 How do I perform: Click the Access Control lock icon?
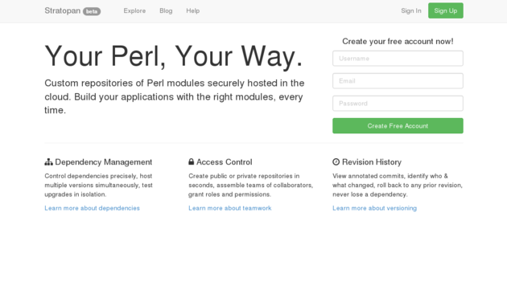[x=191, y=161]
